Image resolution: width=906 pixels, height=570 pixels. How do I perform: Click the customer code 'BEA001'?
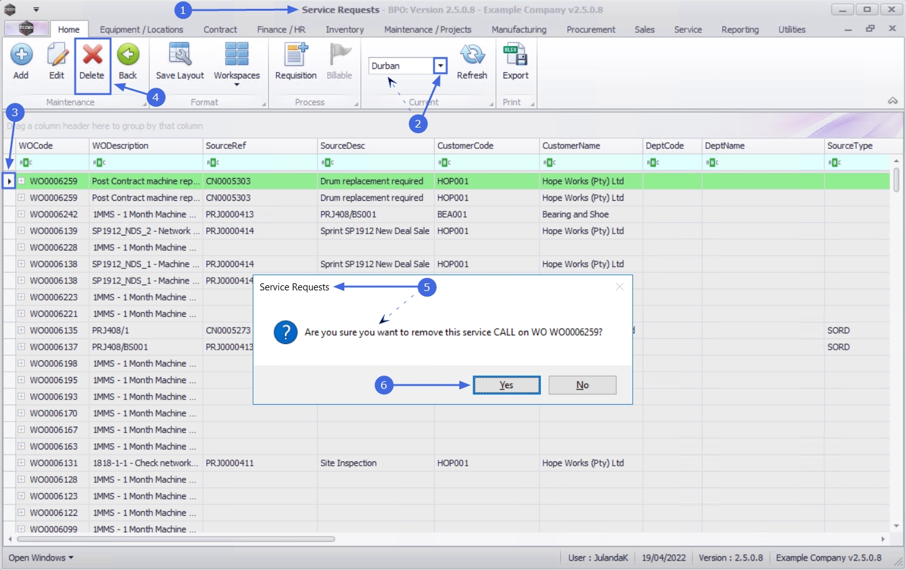point(452,214)
